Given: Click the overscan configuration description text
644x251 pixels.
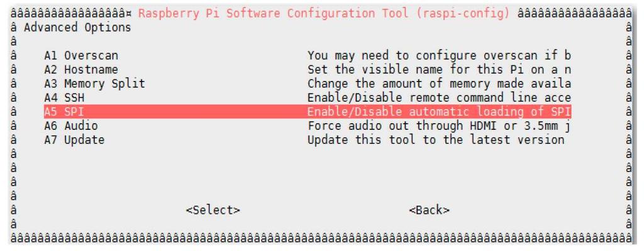Looking at the screenshot, I should [x=439, y=55].
